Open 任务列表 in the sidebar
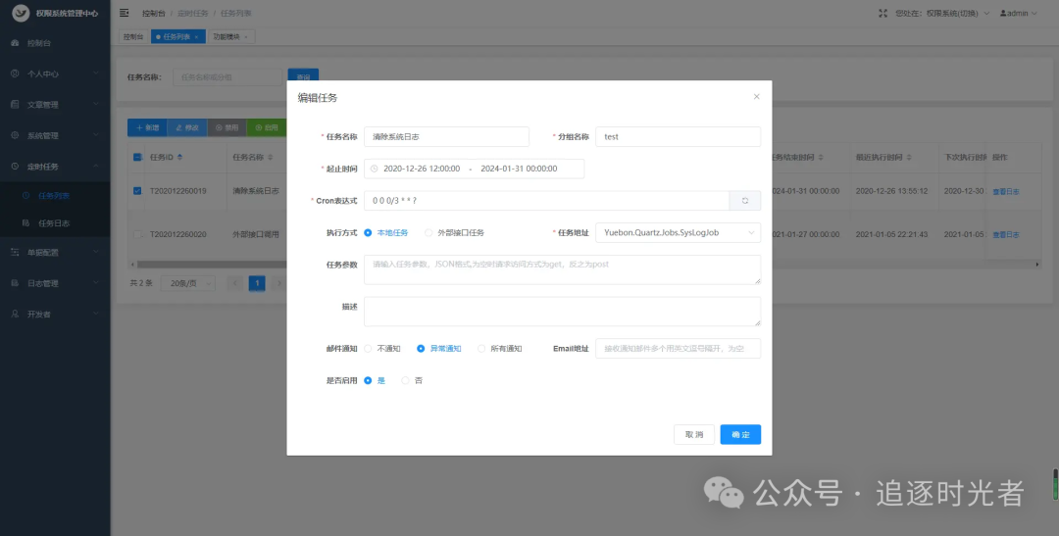This screenshot has height=536, width=1059. point(55,196)
